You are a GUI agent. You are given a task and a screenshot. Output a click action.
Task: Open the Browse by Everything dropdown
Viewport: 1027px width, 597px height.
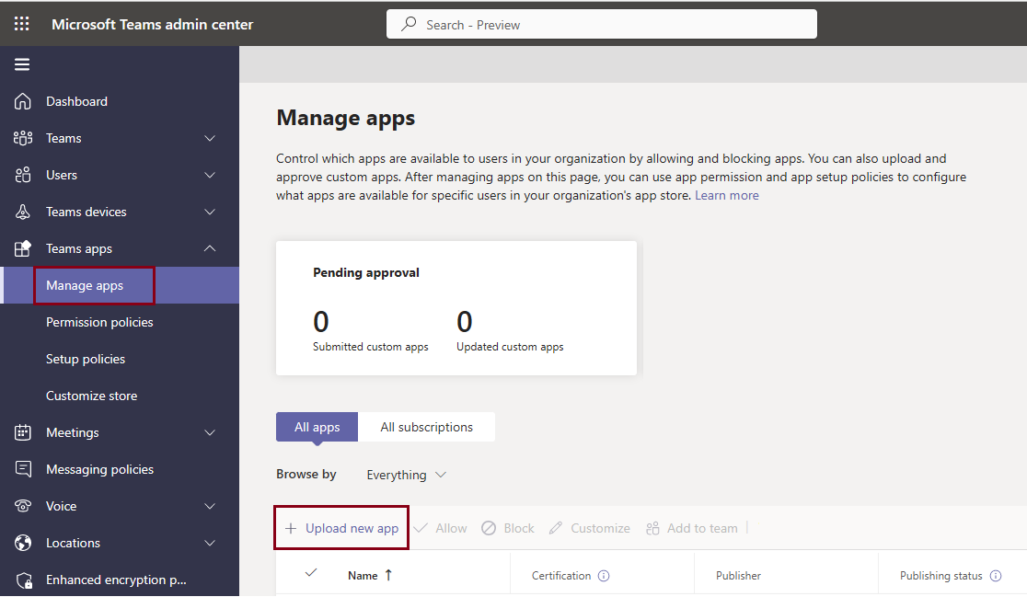point(406,475)
